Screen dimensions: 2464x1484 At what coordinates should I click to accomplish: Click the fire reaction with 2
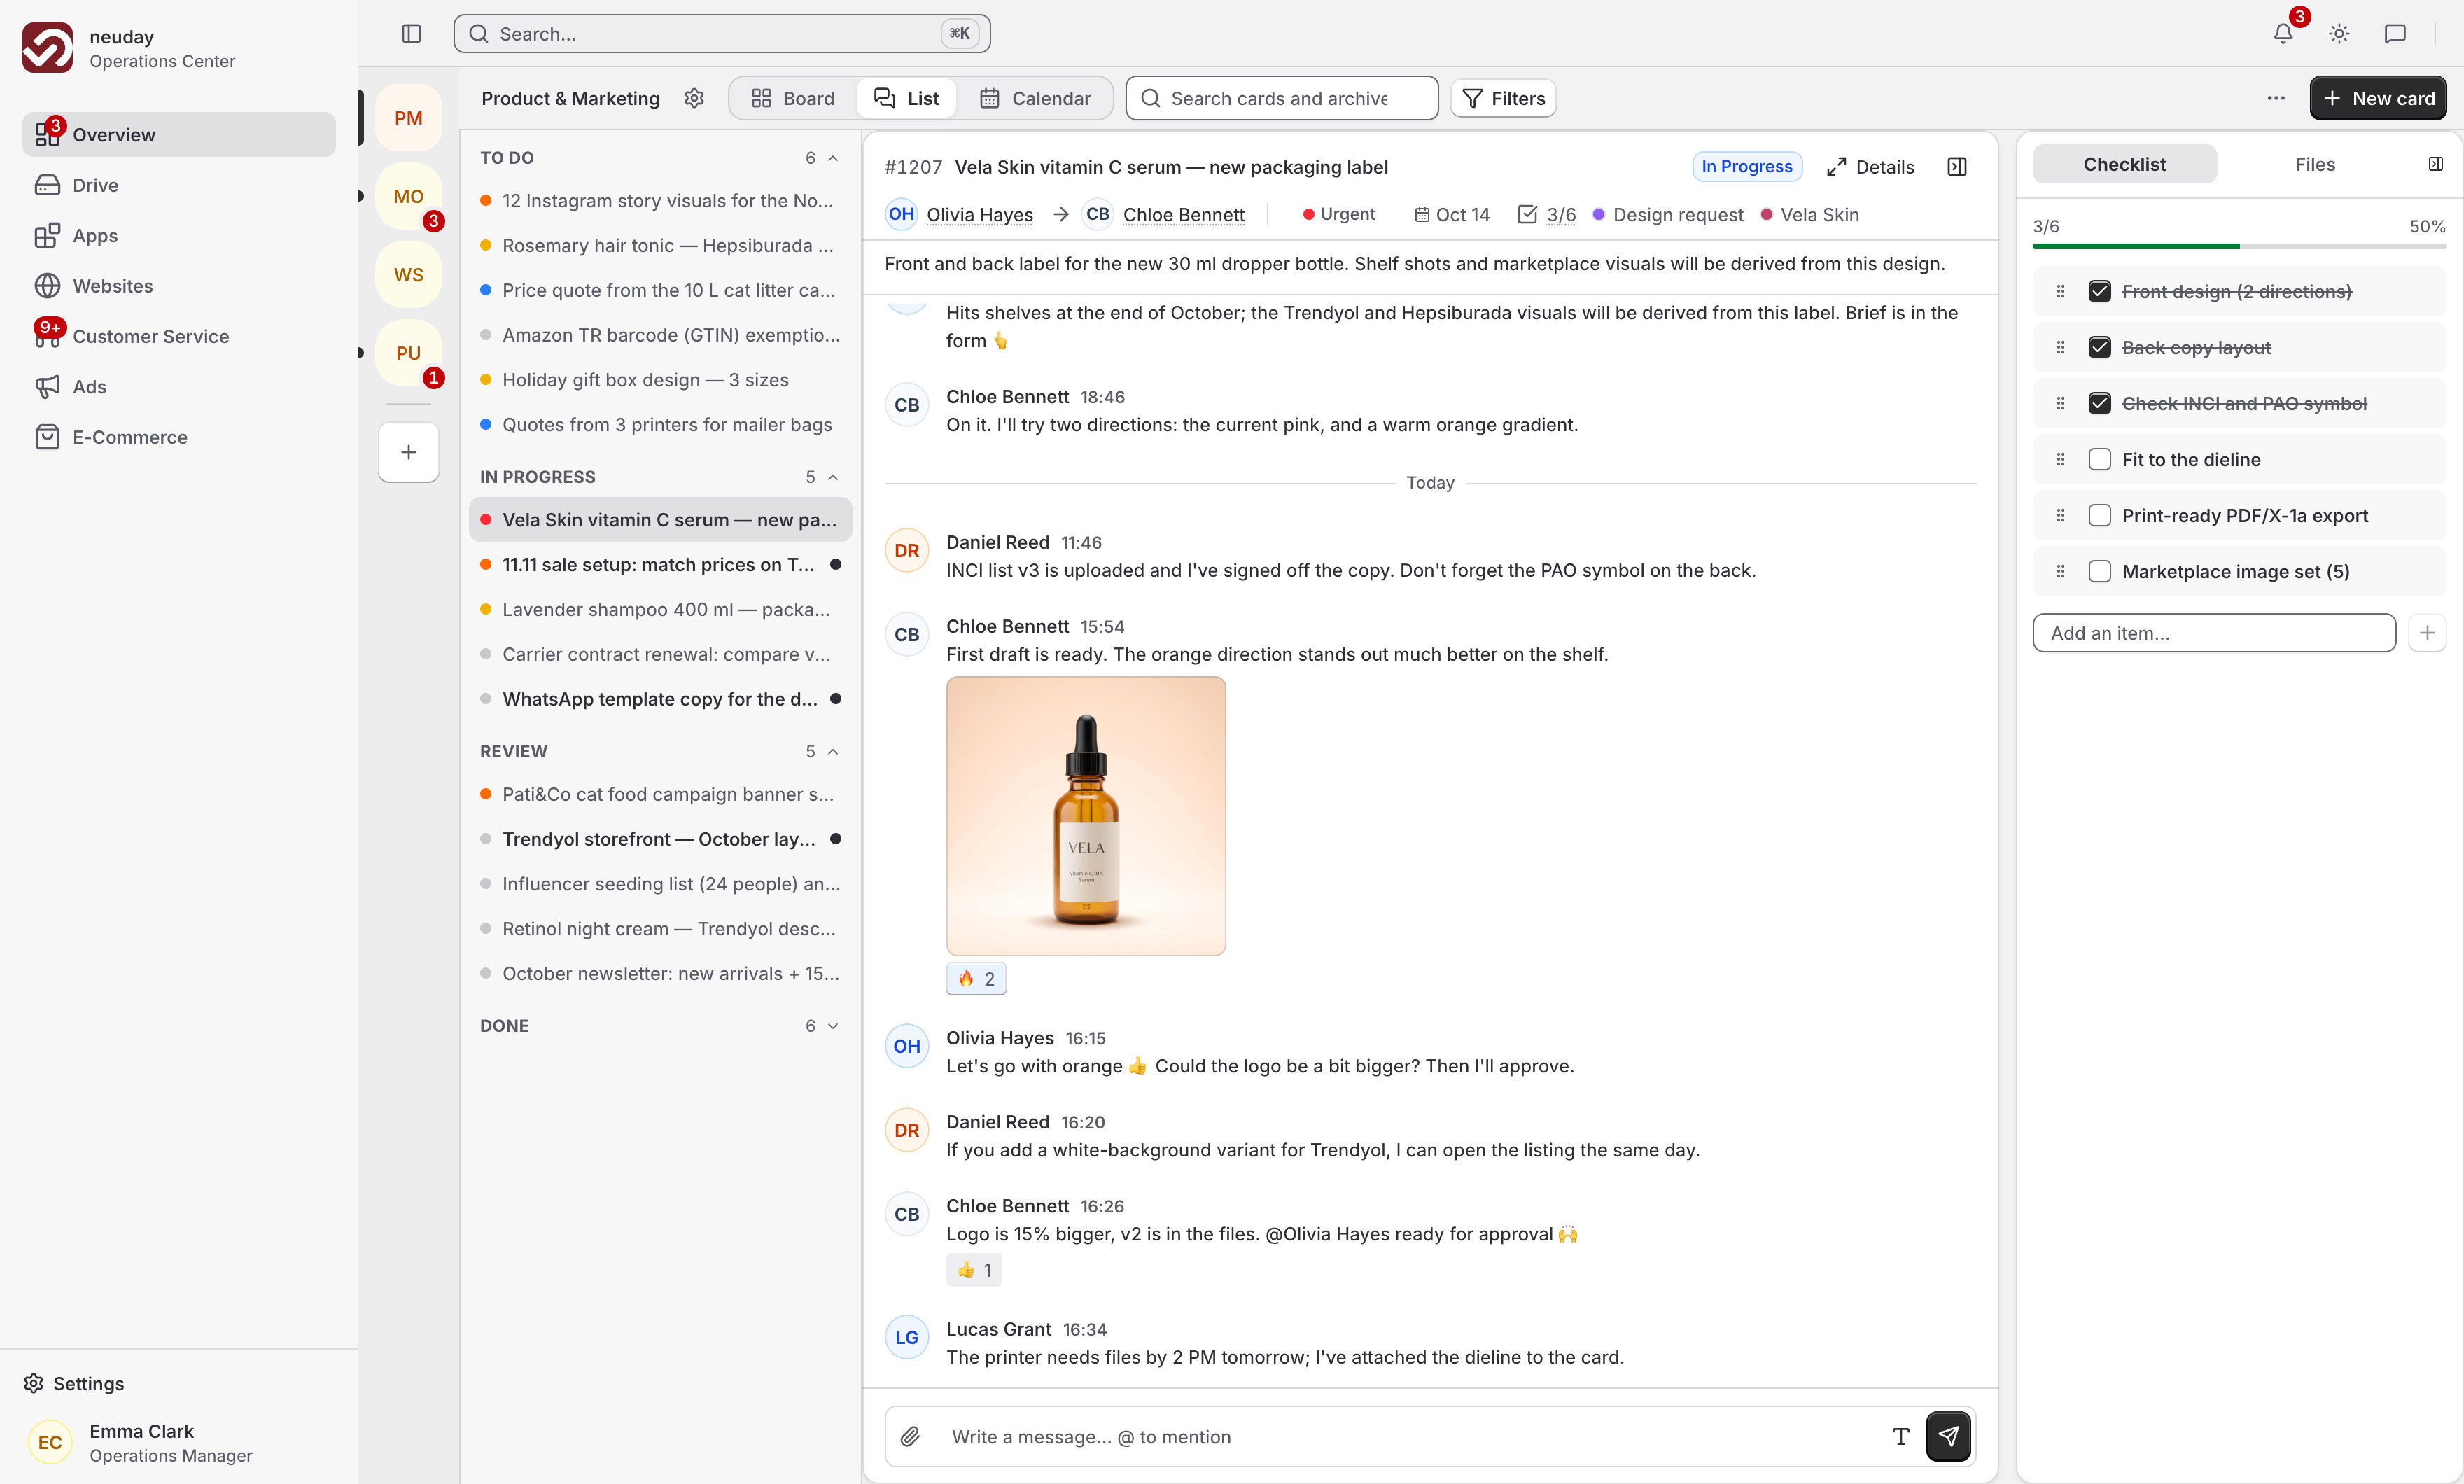[976, 979]
